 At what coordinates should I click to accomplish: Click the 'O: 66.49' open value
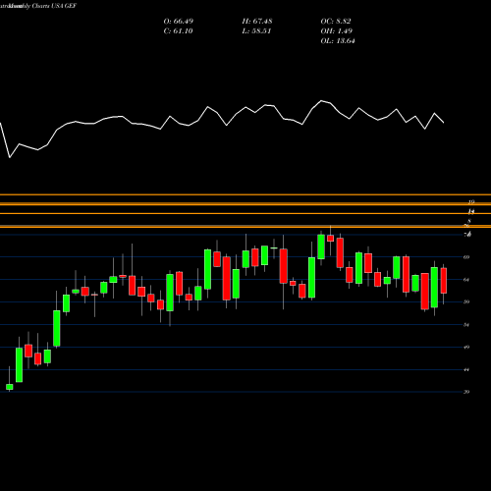point(179,22)
